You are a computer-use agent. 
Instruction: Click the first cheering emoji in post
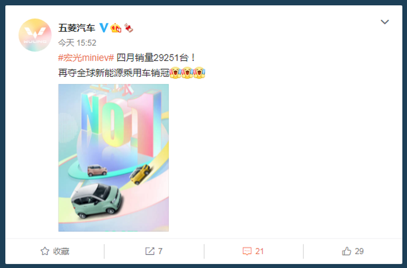coord(176,73)
